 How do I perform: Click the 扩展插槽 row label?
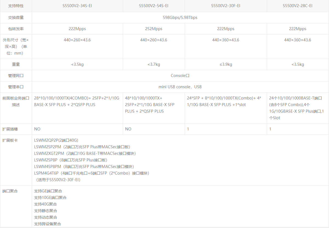pos(10,129)
